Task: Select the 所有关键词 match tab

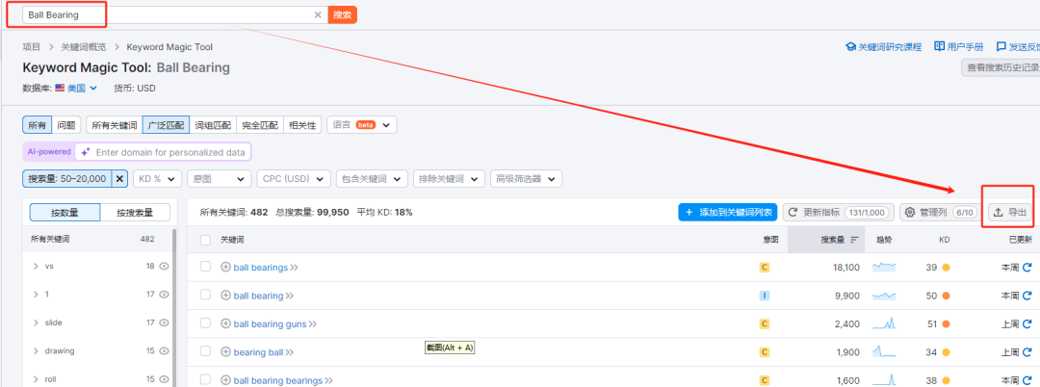Action: 114,124
